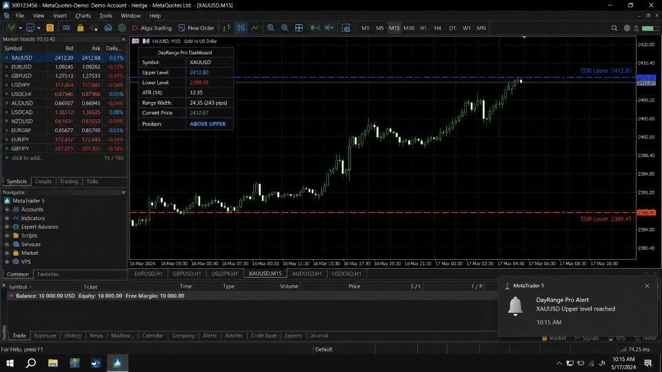Open the Favorites tab in Navigator
This screenshot has width=662, height=372.
pos(48,274)
